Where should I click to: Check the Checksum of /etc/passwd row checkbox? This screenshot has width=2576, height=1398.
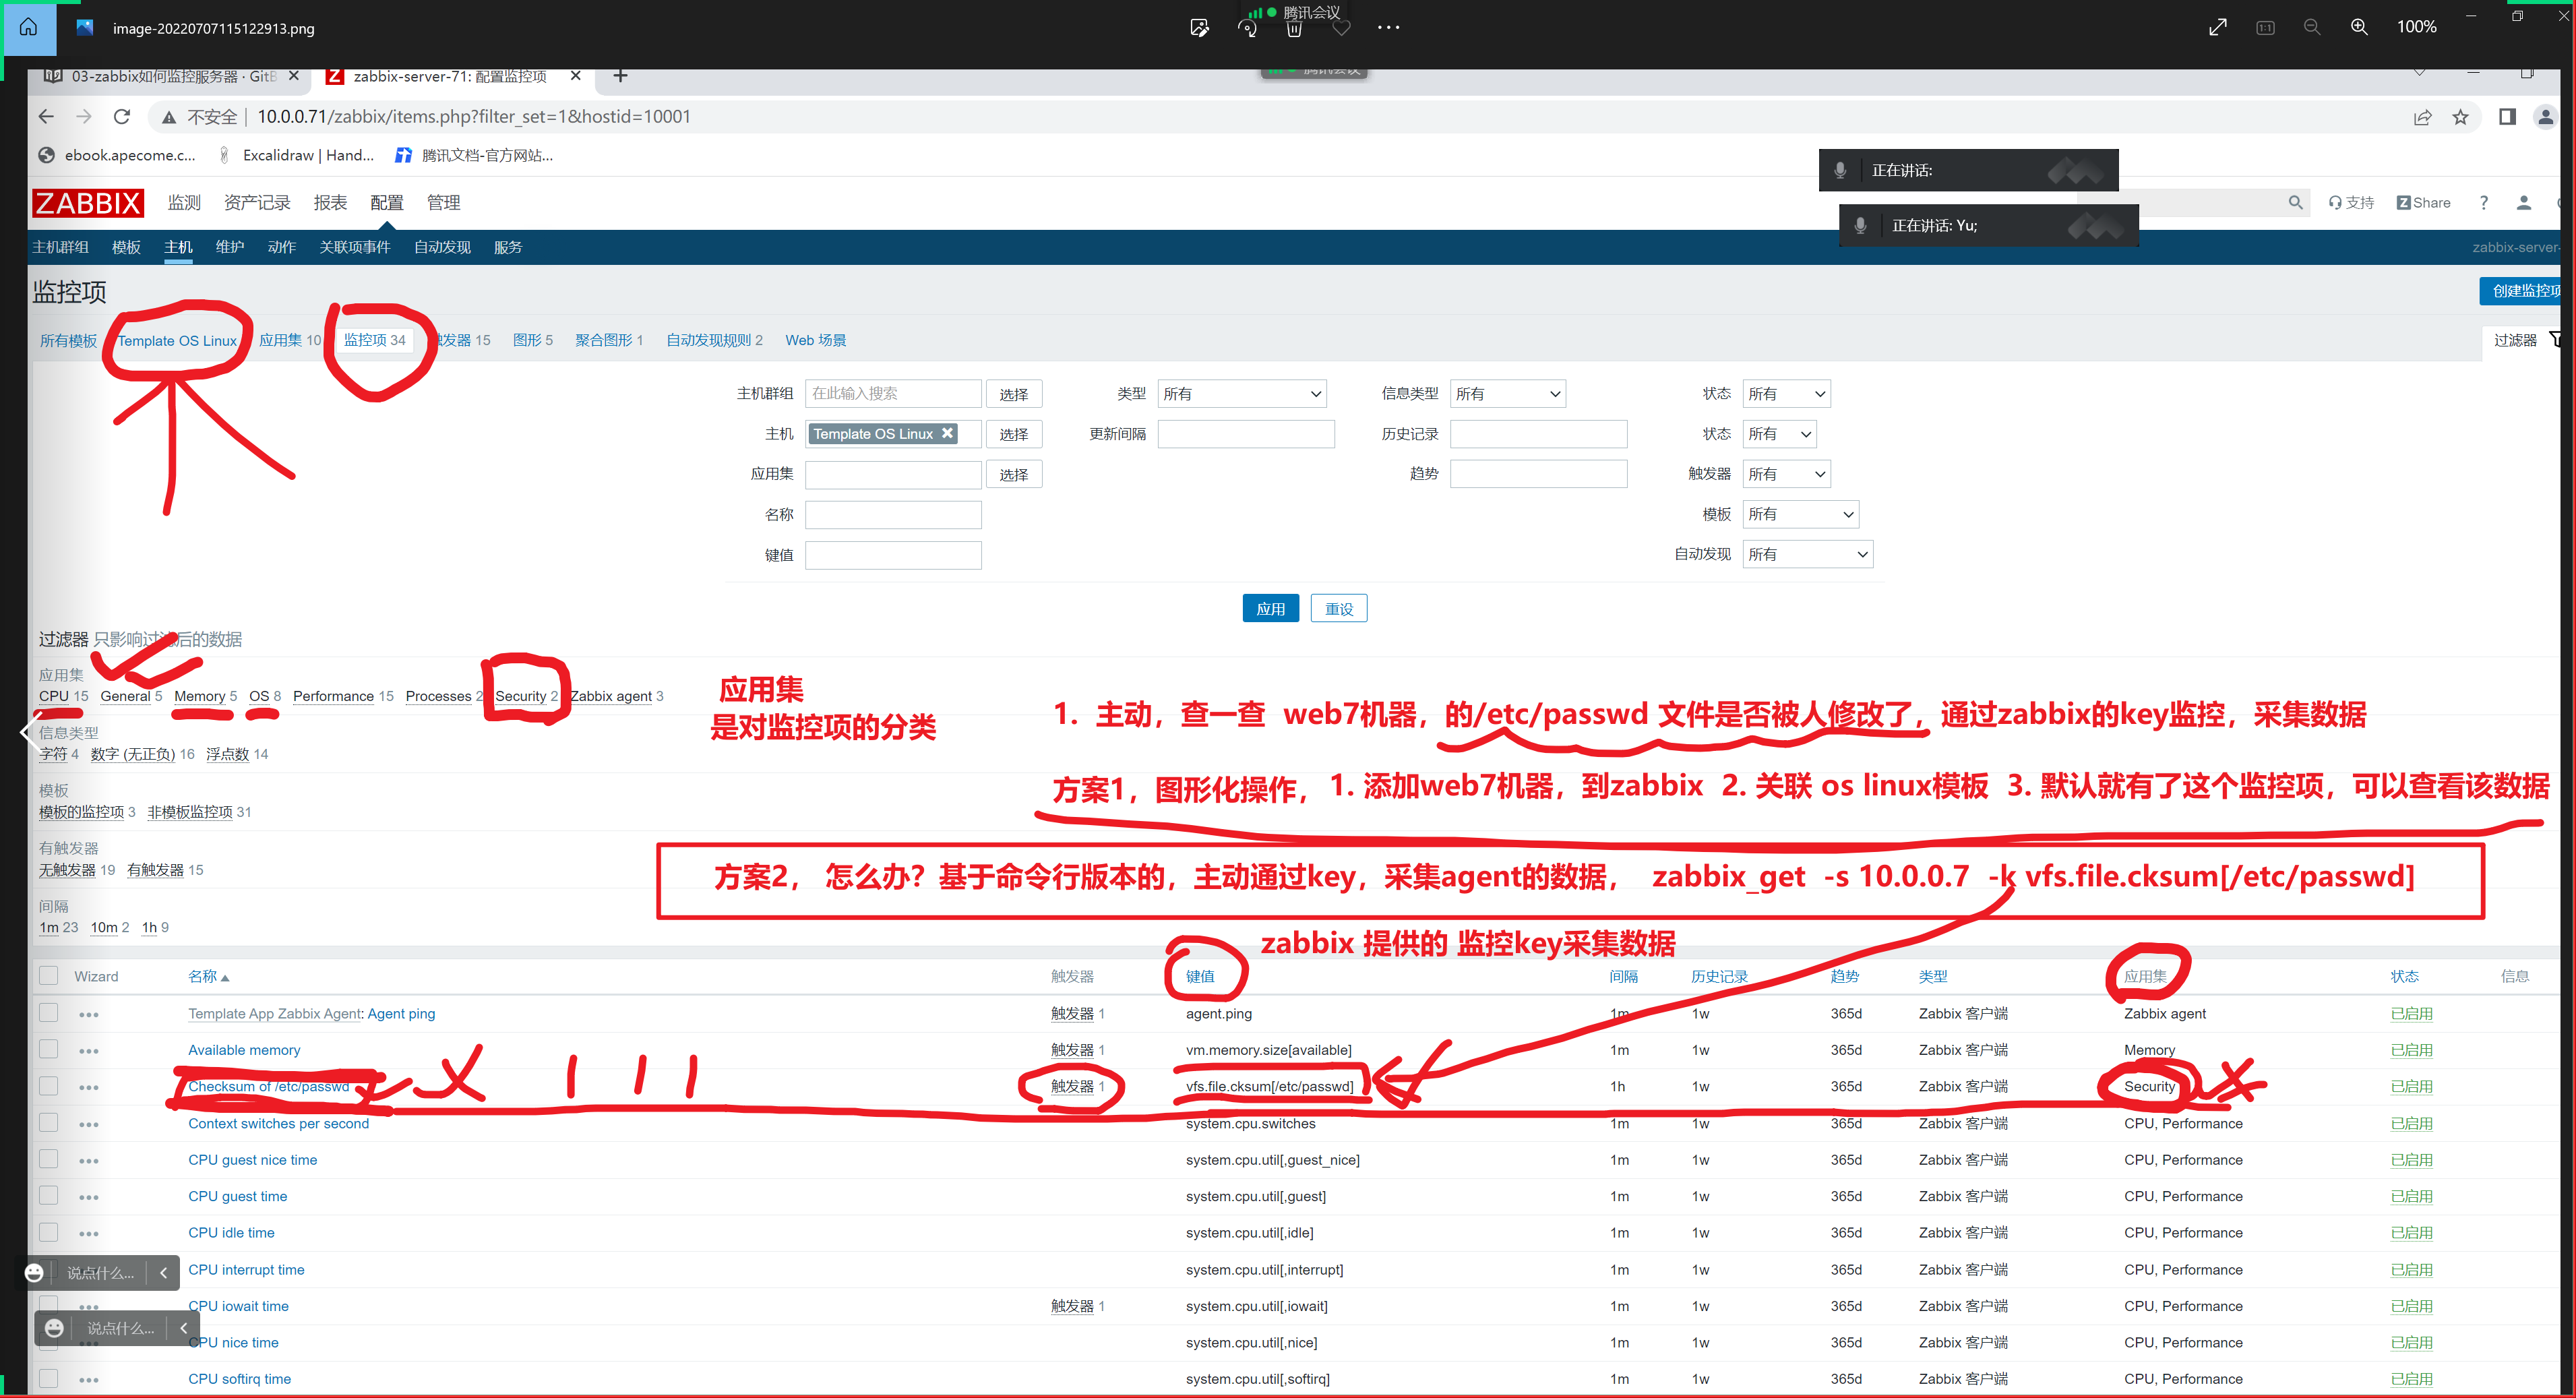click(48, 1086)
